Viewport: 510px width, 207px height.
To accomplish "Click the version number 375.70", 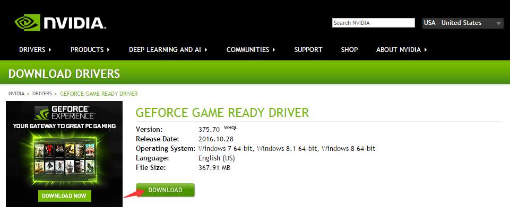I will 209,129.
